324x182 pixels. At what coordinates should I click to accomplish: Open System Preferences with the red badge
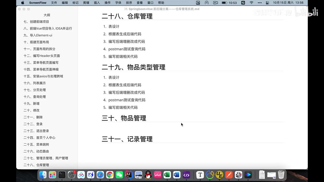coord(72,175)
